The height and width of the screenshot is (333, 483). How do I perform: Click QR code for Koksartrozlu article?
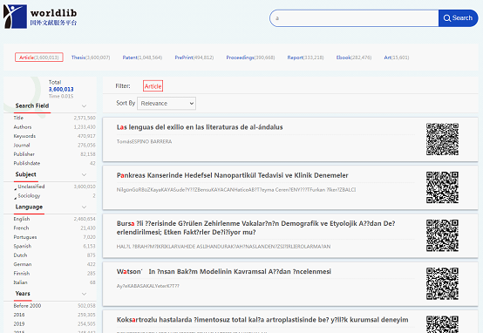[442, 324]
